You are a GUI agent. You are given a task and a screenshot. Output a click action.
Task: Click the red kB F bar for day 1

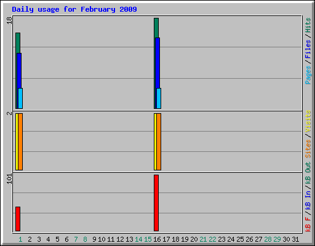coord(18,219)
